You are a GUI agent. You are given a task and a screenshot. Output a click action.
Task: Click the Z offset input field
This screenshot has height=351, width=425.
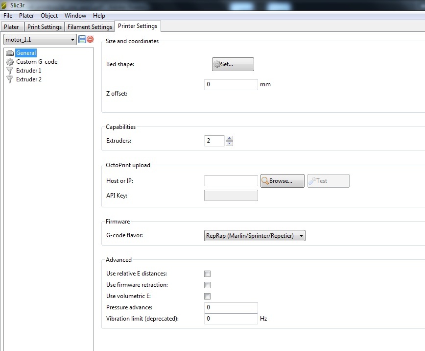[x=231, y=84]
